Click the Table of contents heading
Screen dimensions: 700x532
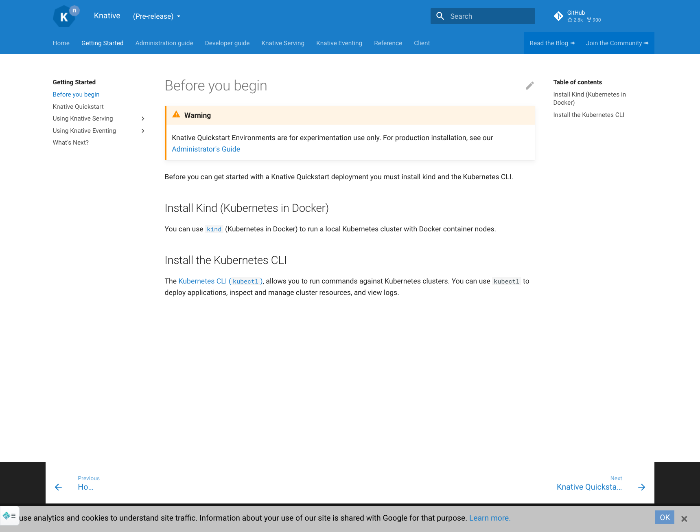click(577, 82)
